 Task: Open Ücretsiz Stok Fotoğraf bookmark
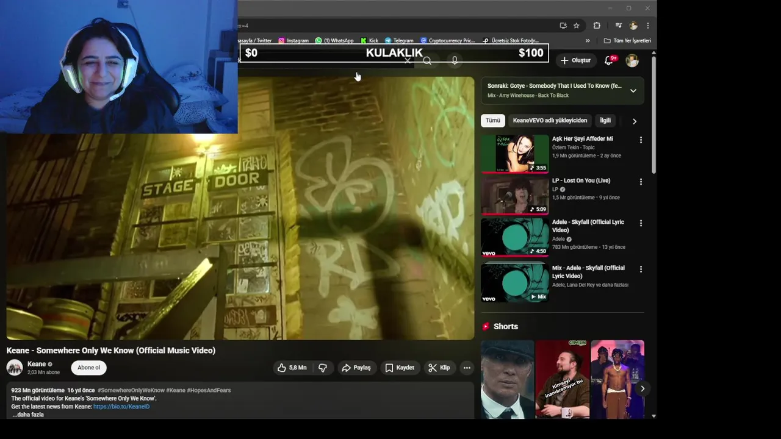pos(511,41)
